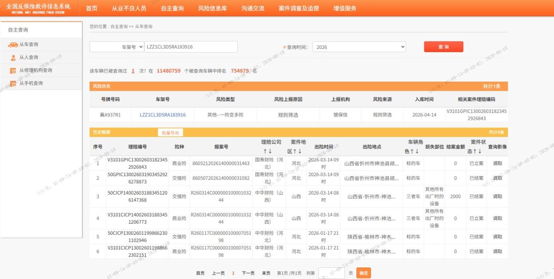Click 调取 for history row 3
Image resolution: width=554 pixels, height=279 pixels.
tap(497, 196)
